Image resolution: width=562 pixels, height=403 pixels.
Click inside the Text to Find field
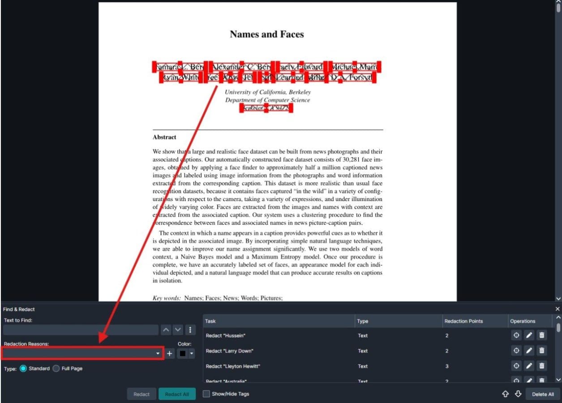pyautogui.click(x=81, y=330)
